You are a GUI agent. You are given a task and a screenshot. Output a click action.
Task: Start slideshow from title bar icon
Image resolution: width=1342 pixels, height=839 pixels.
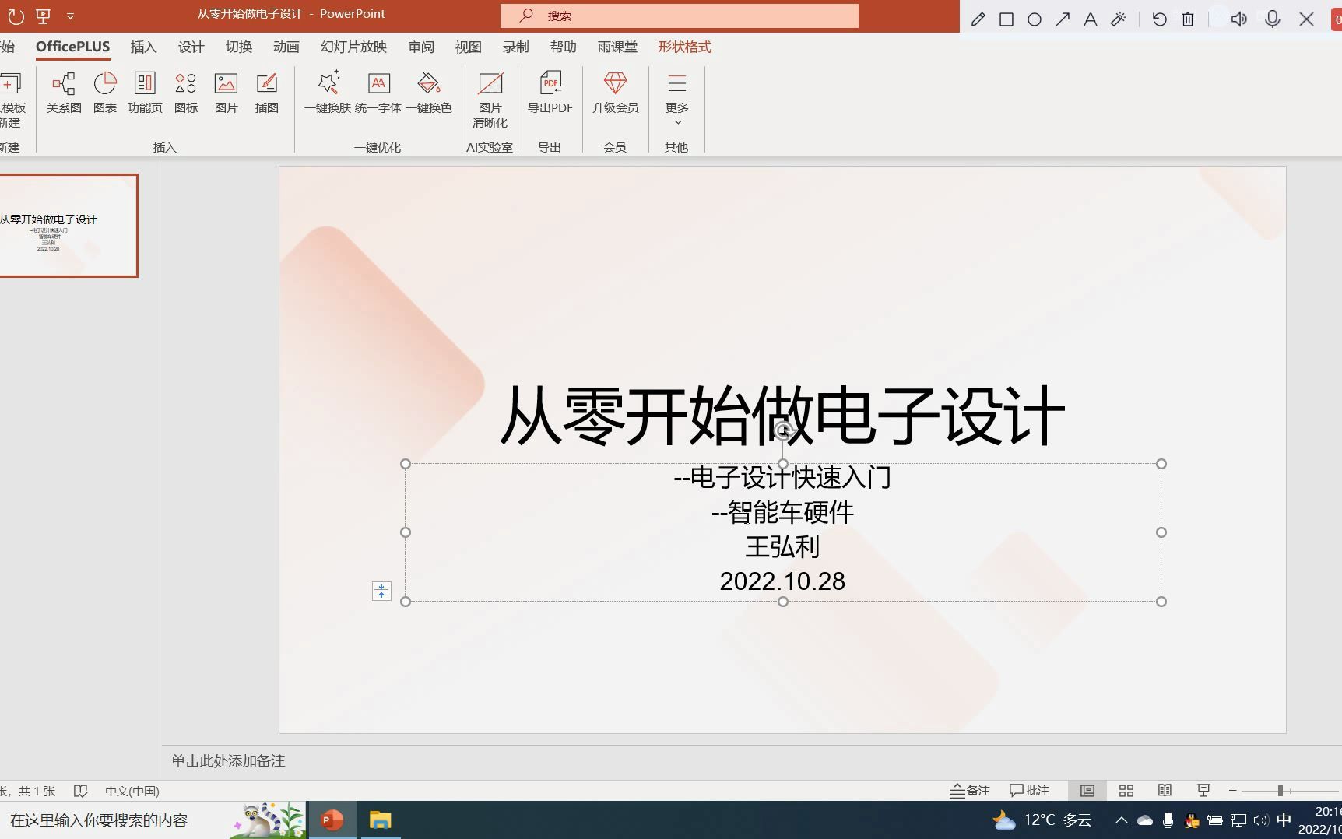coord(44,16)
